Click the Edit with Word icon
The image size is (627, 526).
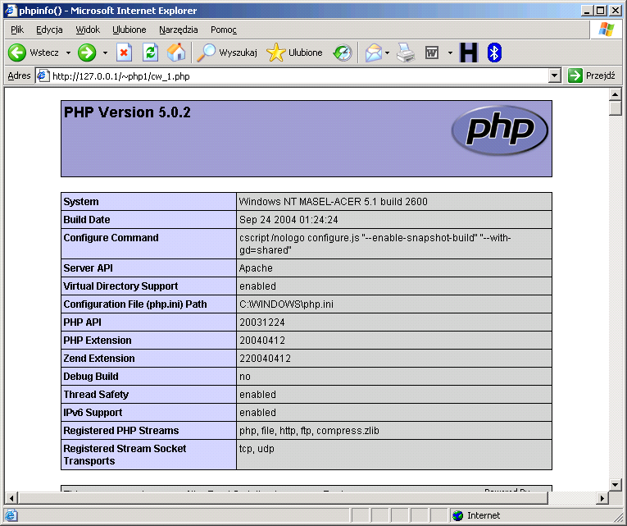pyautogui.click(x=432, y=53)
